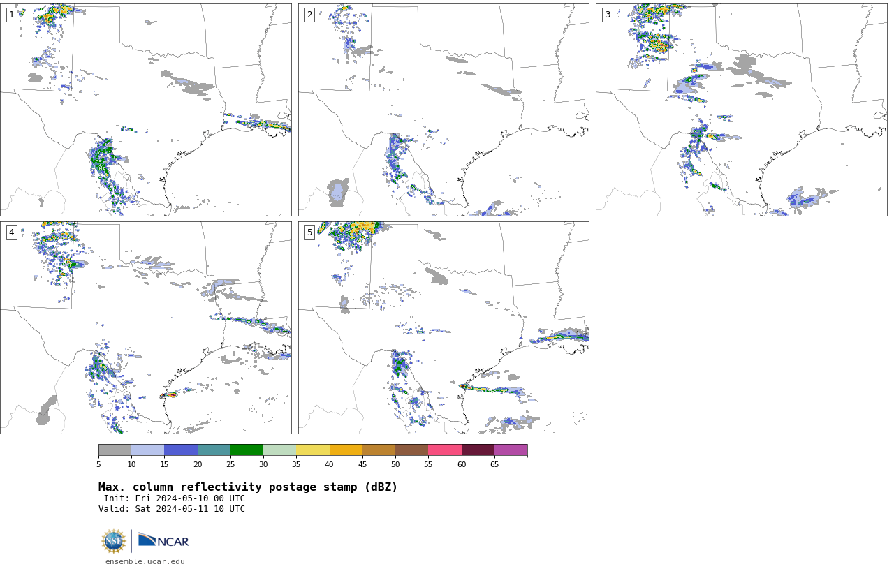Click the 20 tick label on colorbar
This screenshot has height=569, width=894.
point(198,464)
